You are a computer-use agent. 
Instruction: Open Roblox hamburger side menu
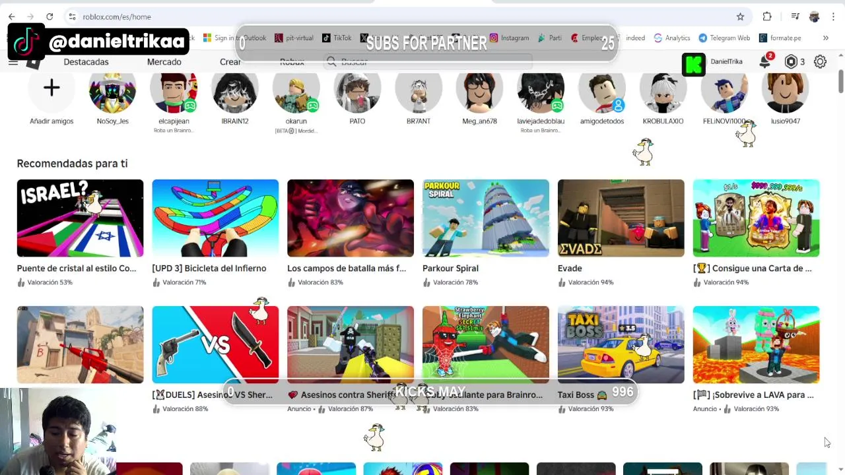tap(13, 62)
